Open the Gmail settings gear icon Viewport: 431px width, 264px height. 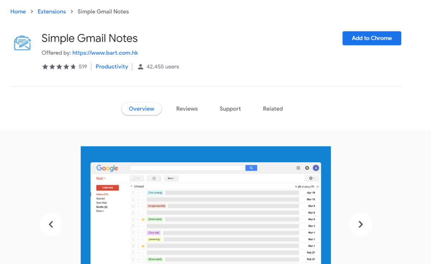coord(311,178)
